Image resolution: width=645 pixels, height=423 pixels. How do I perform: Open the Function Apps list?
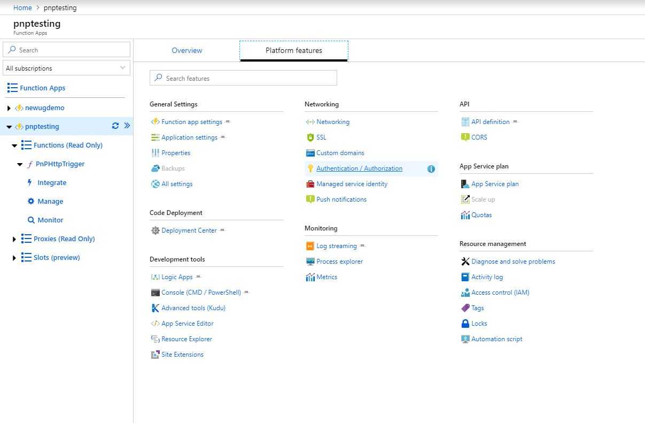[43, 88]
